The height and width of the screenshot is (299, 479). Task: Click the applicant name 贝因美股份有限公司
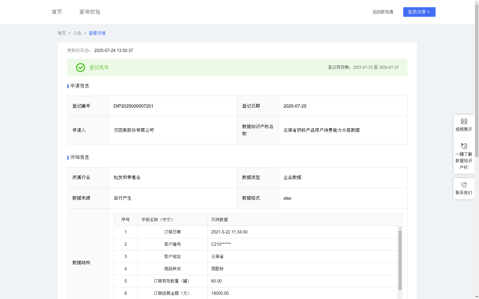coord(134,130)
